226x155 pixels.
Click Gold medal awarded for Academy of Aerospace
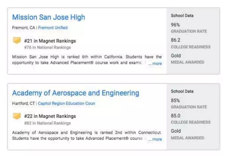[176, 131]
